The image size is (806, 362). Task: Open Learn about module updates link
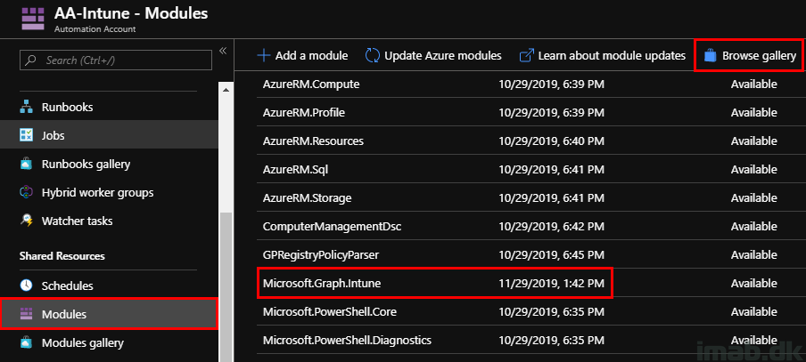pyautogui.click(x=602, y=55)
